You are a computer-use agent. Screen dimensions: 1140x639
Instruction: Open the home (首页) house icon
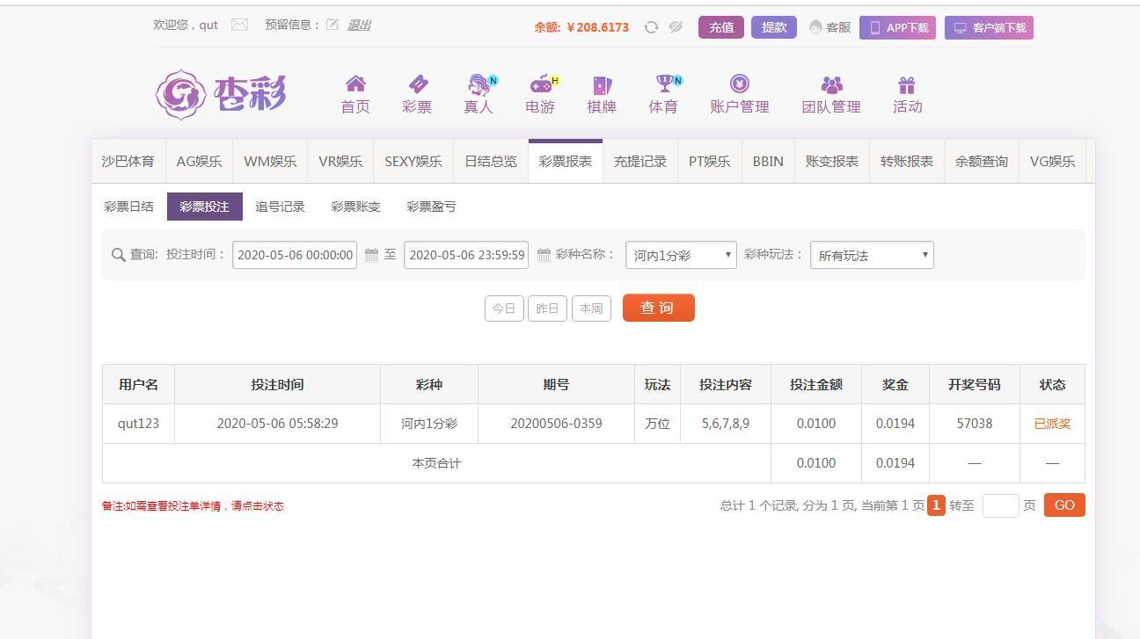(x=355, y=84)
